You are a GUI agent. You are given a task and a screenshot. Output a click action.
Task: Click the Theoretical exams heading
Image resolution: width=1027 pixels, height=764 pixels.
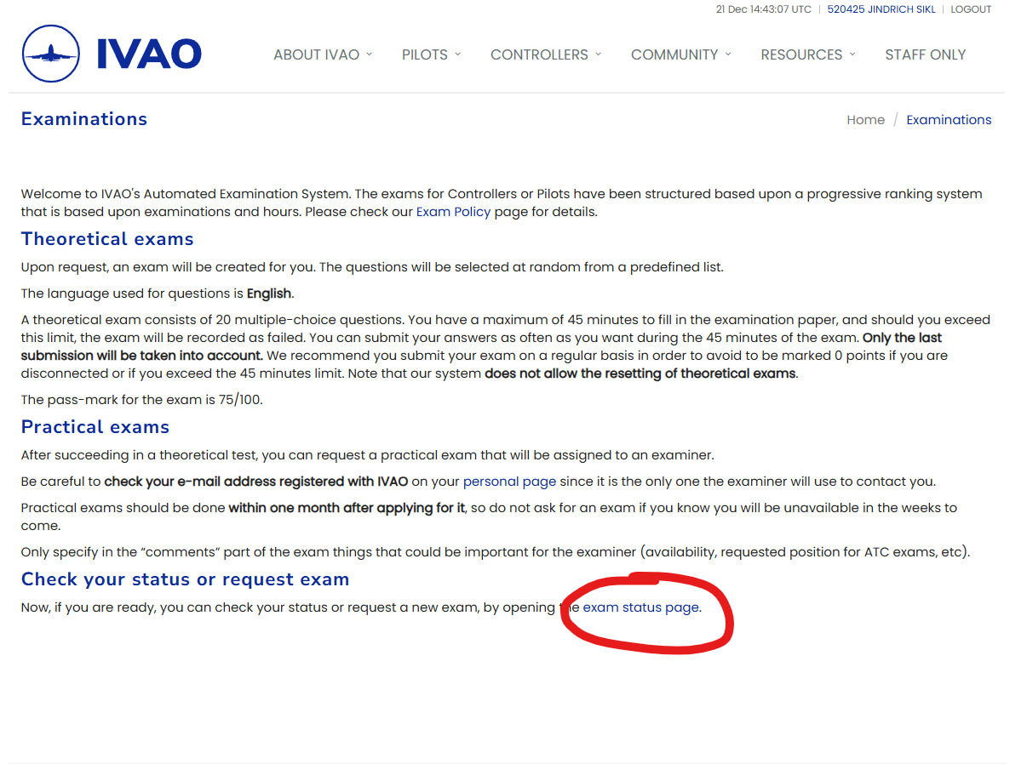[x=107, y=239]
